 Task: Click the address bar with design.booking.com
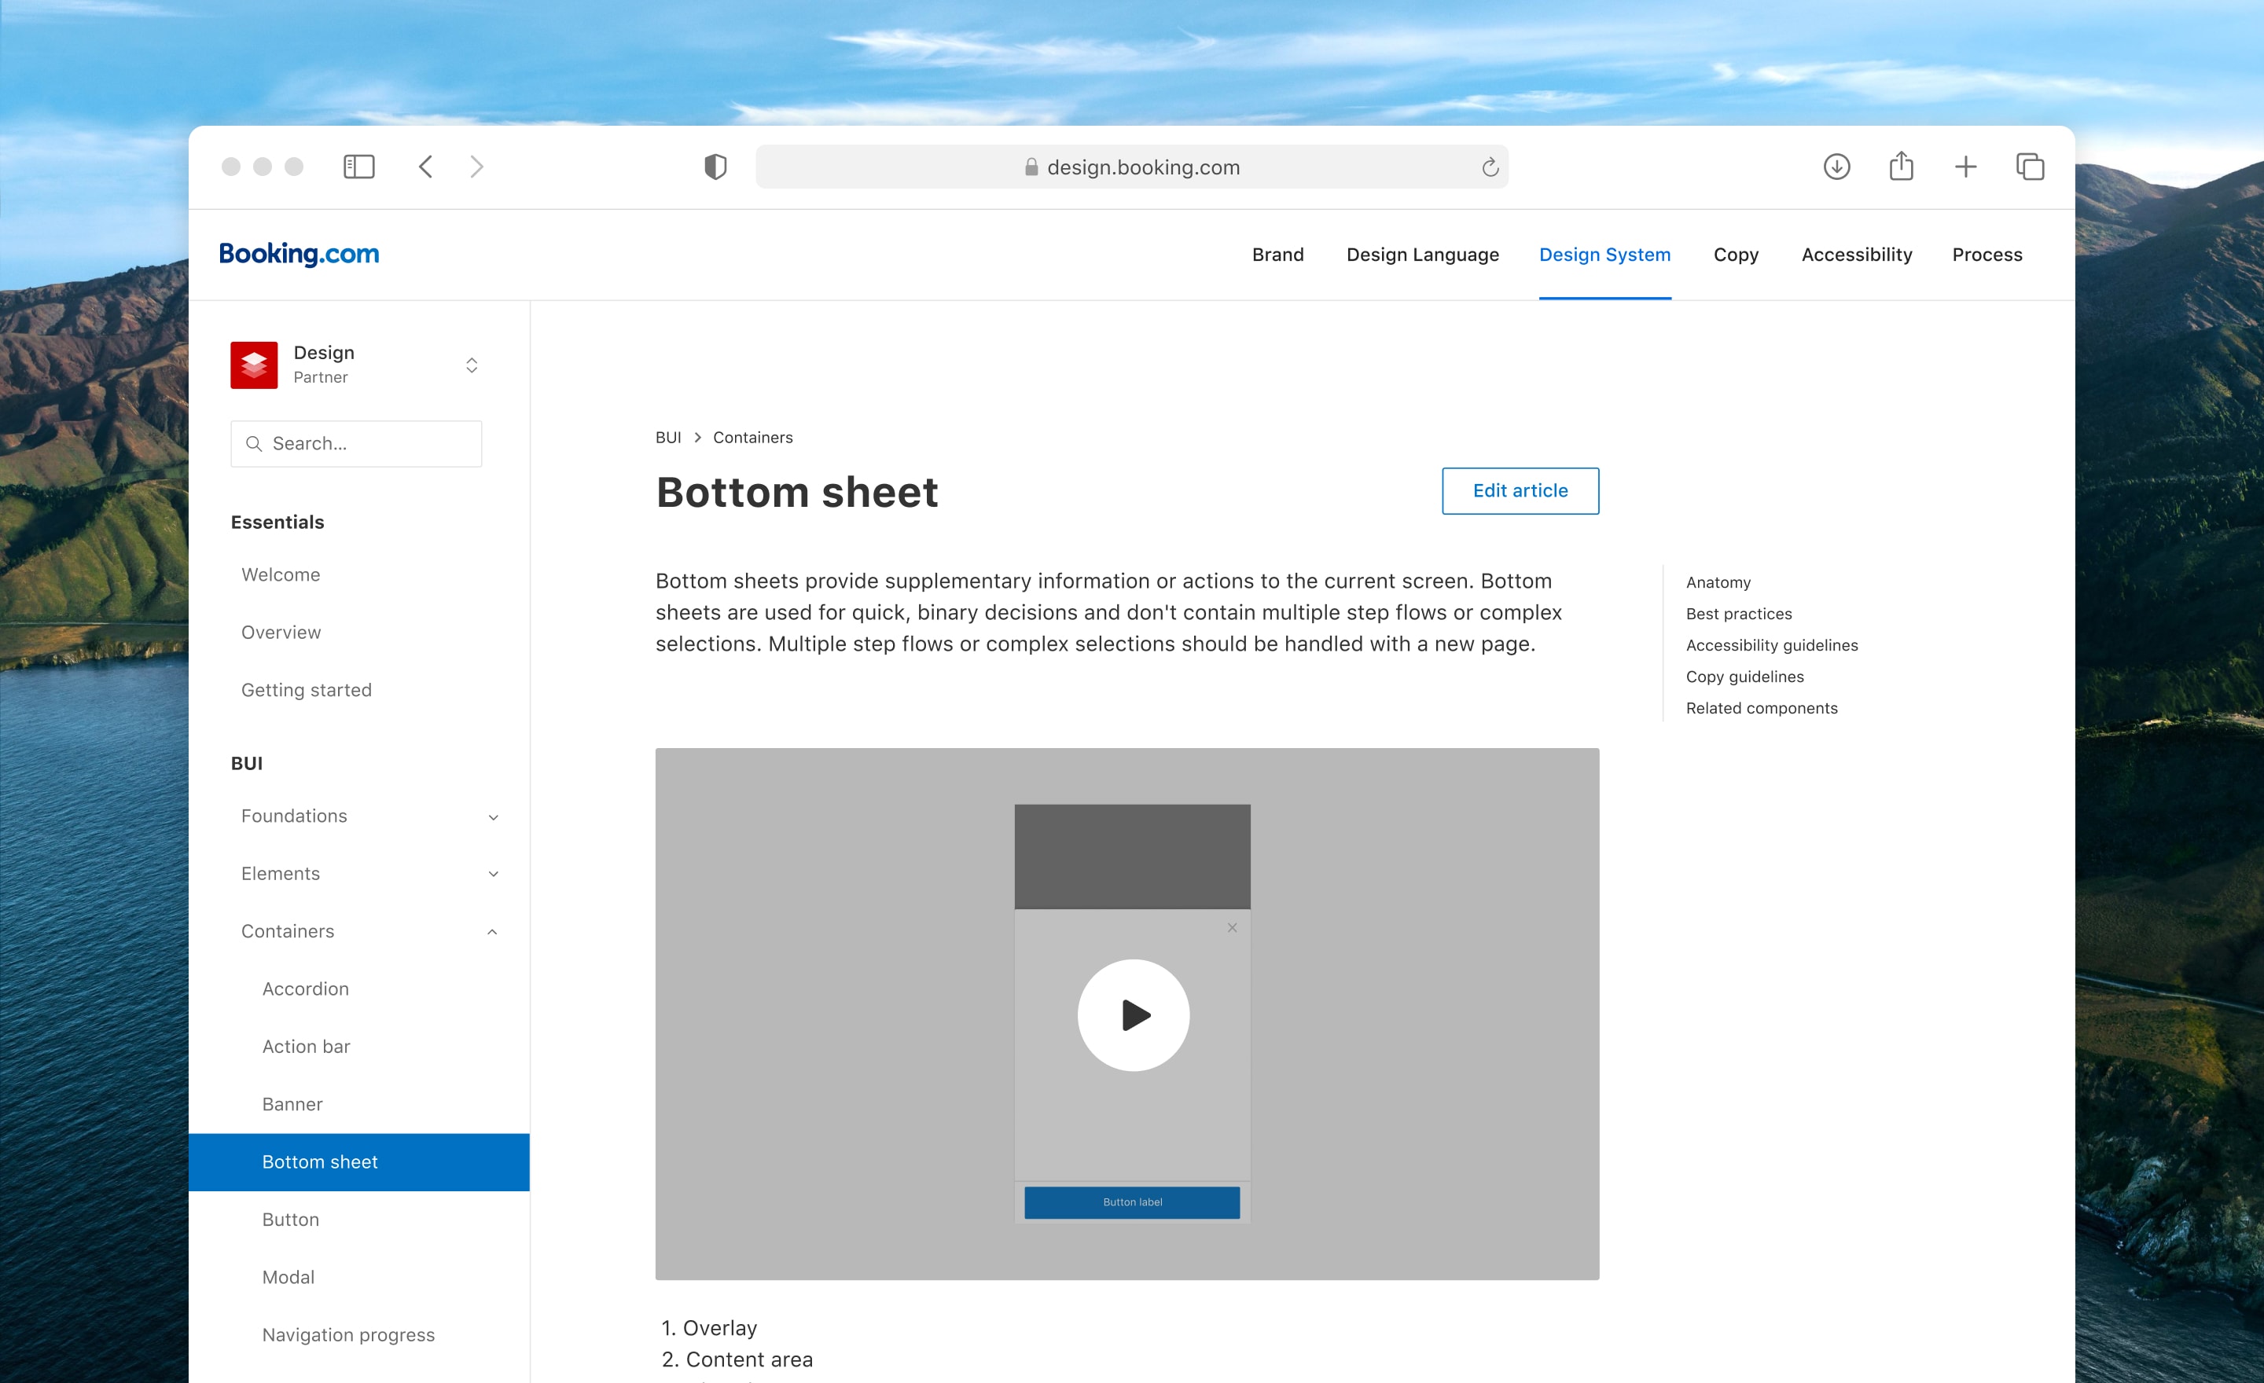pyautogui.click(x=1131, y=167)
